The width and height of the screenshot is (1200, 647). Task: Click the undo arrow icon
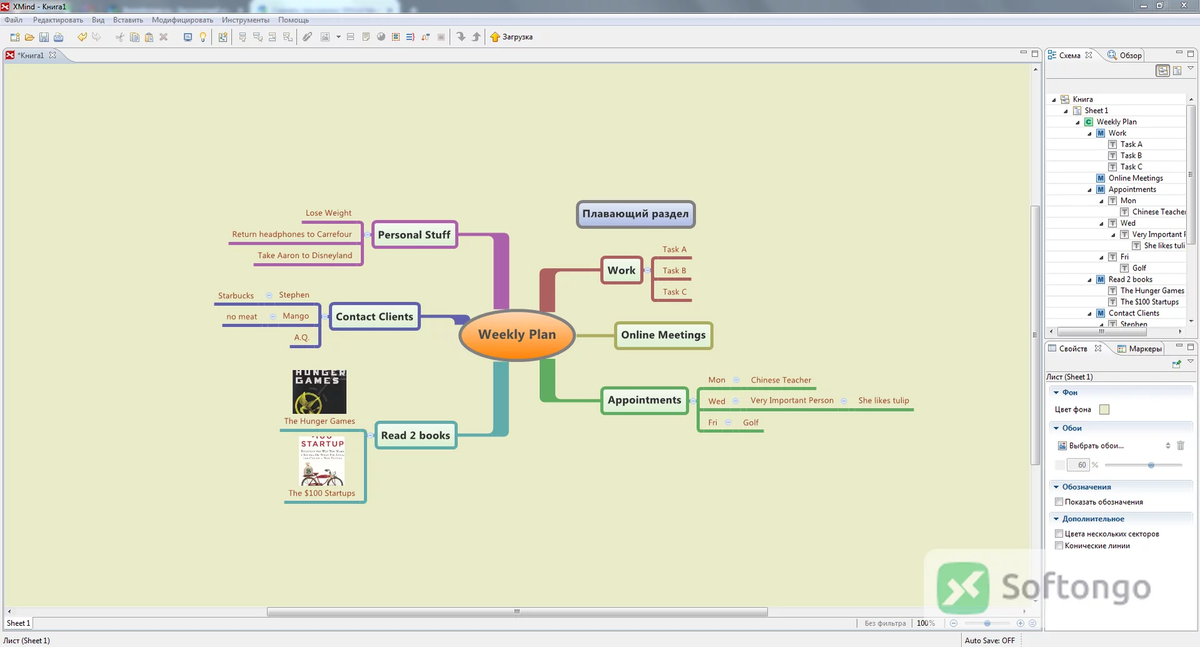pos(82,37)
